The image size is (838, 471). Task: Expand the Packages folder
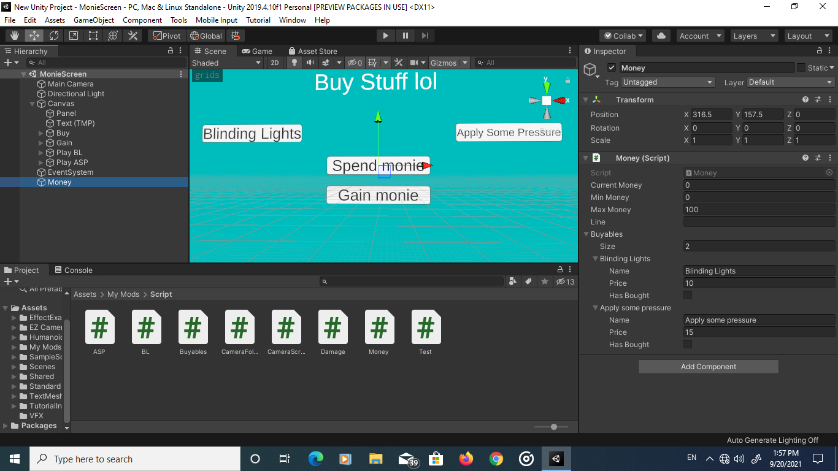(6, 426)
